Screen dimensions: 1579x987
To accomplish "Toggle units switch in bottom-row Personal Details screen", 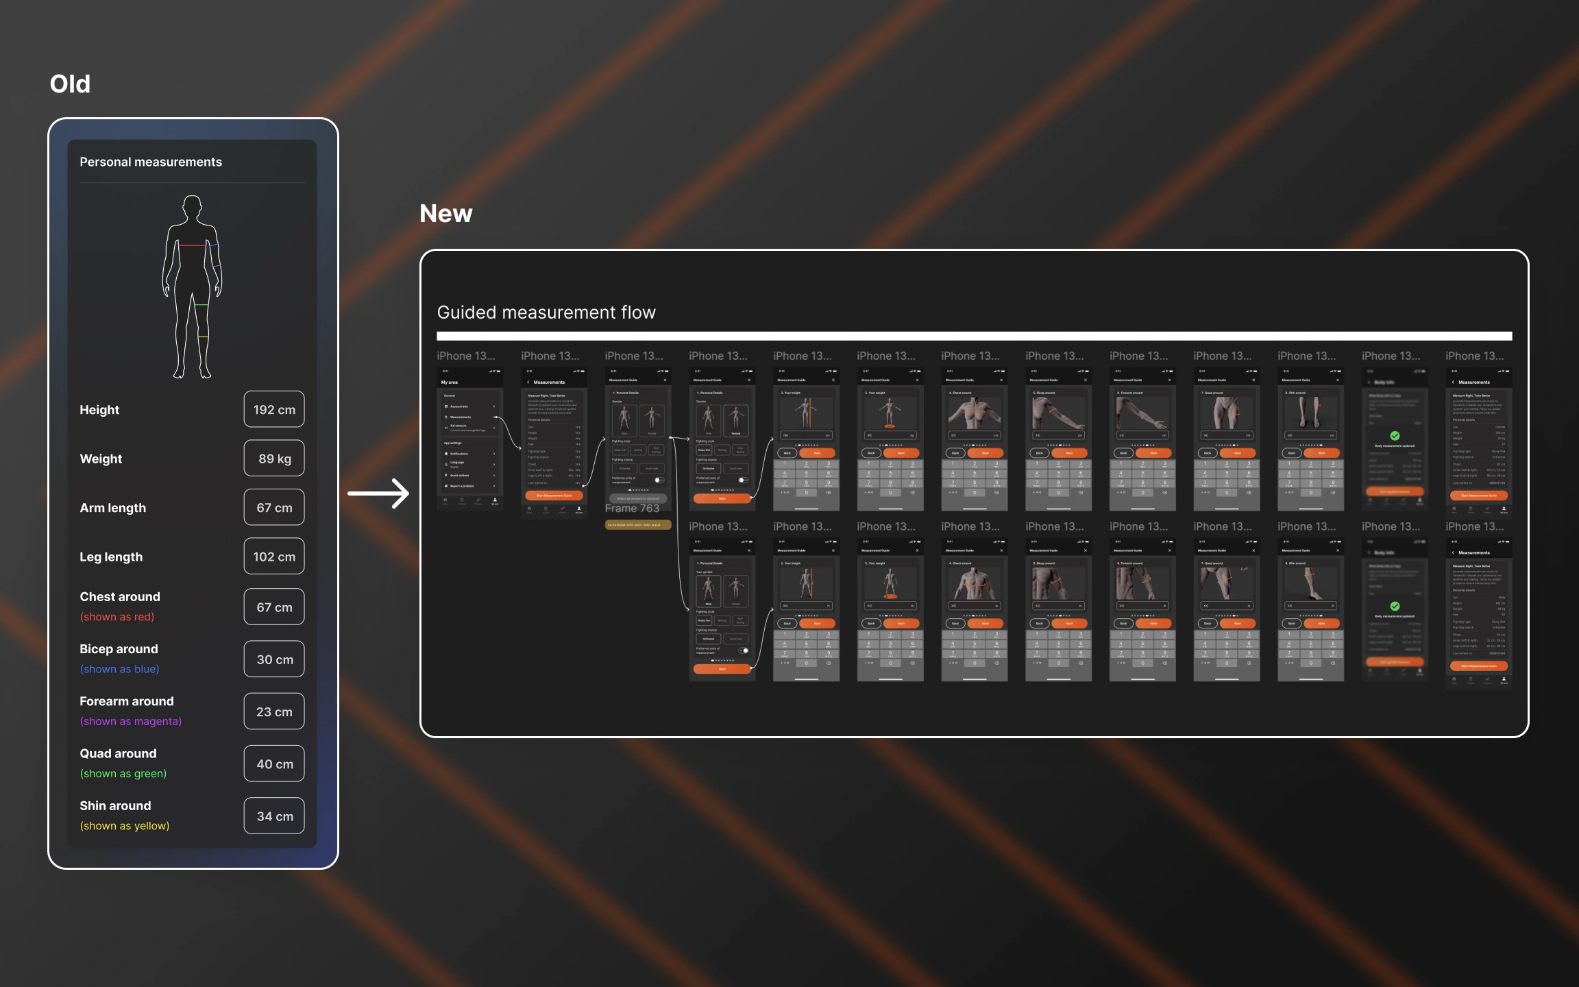I will [x=744, y=650].
